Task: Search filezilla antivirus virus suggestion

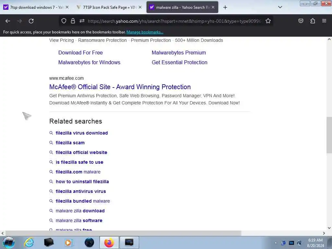Action: 81,191
